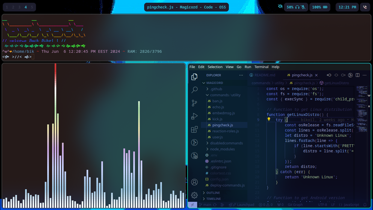Viewport: 373px width, 210px height.
Task: Open the Terminal menu
Action: [261, 67]
